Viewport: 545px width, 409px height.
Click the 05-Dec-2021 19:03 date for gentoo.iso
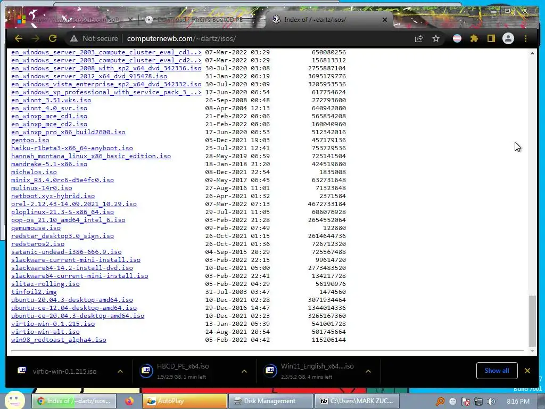pos(237,140)
